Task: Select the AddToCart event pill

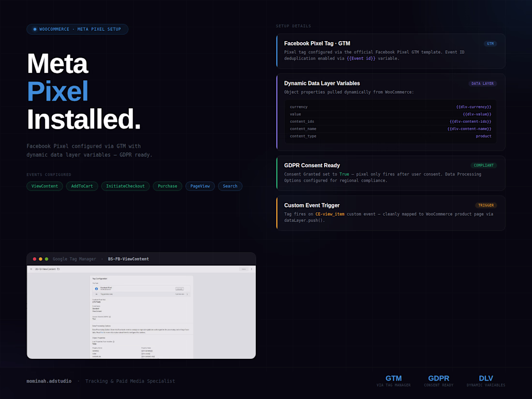Action: (82, 186)
